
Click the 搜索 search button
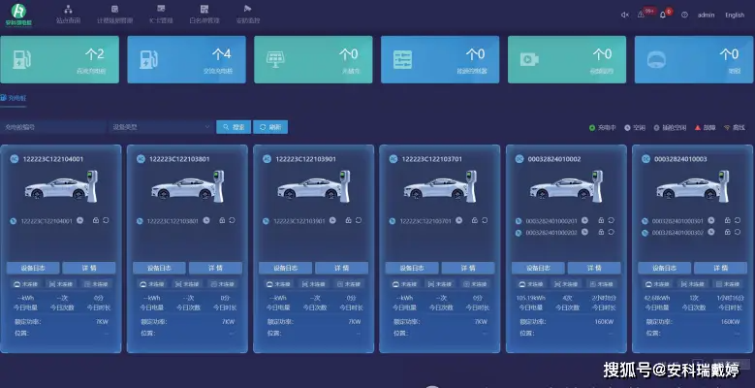coord(234,127)
